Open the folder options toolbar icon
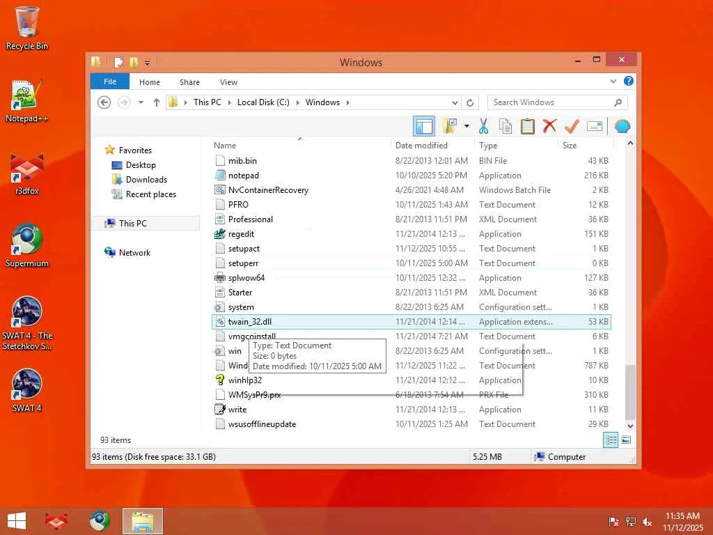The height and width of the screenshot is (535, 713). coord(450,126)
